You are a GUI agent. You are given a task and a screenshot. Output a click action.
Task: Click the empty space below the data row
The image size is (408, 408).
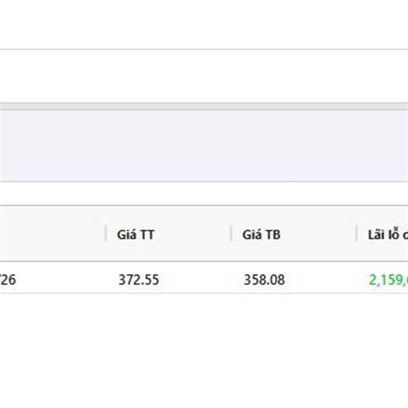(204, 350)
